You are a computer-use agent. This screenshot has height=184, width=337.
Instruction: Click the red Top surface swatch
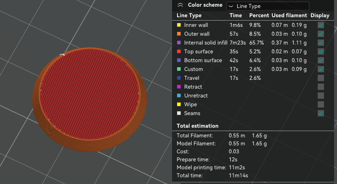179,52
